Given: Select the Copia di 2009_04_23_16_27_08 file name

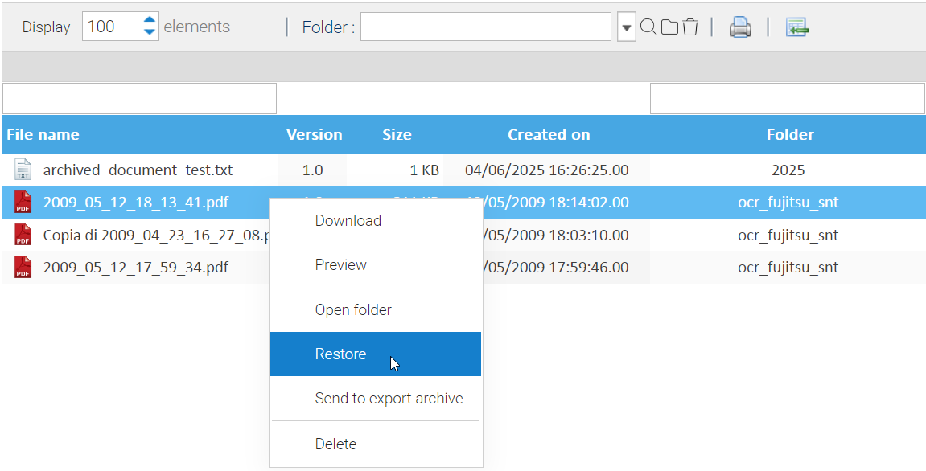Looking at the screenshot, I should coord(157,235).
